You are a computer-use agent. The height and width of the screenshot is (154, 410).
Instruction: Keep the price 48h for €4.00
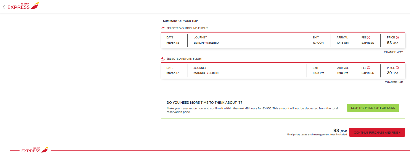pyautogui.click(x=373, y=108)
